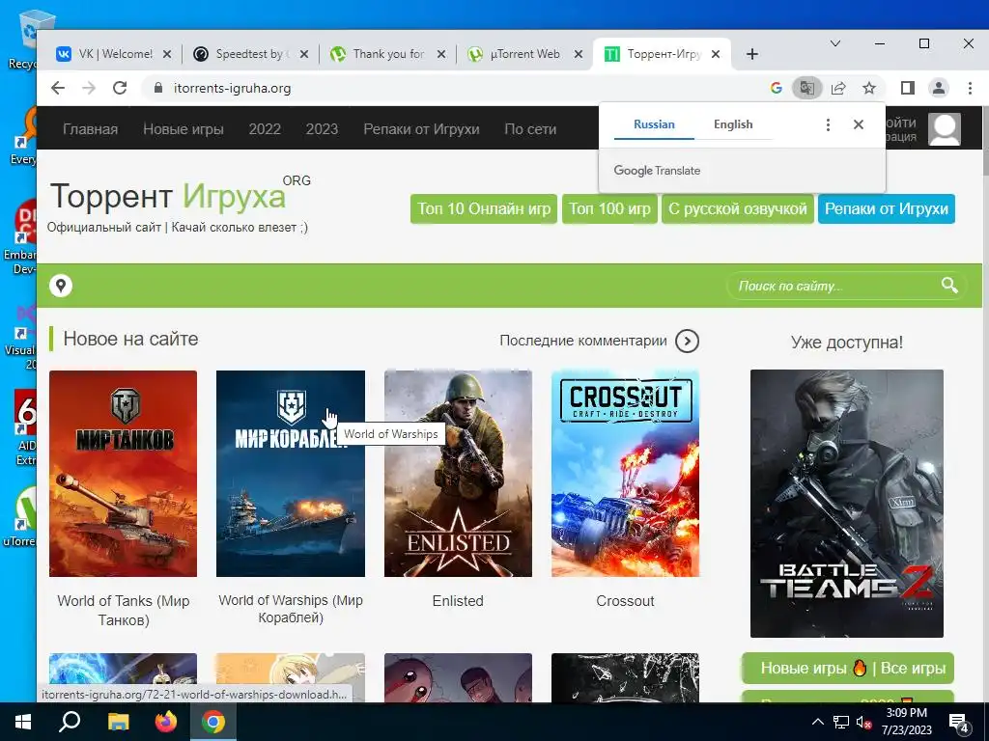Close the Торрент-Игруха tab
The width and height of the screenshot is (989, 741).
pos(716,54)
